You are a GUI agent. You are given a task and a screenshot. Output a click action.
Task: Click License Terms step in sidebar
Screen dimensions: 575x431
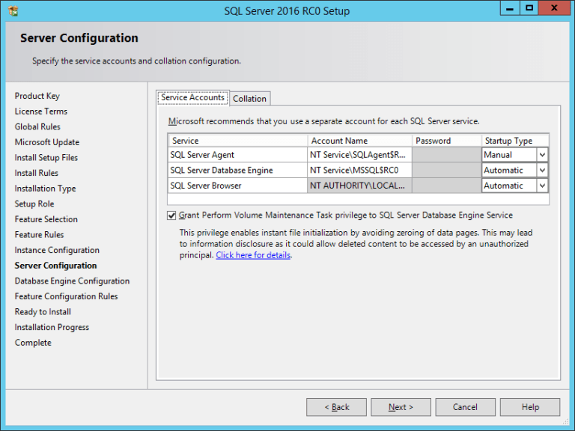[x=41, y=111]
